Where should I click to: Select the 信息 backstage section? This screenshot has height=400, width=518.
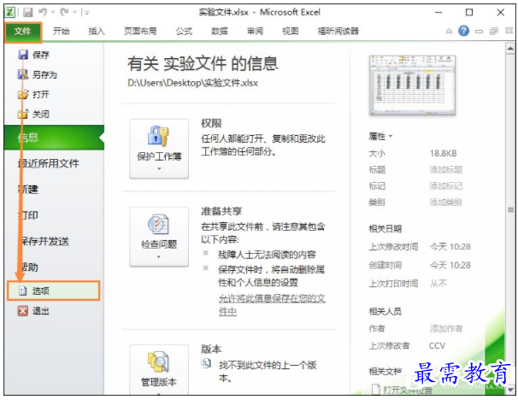click(x=54, y=138)
